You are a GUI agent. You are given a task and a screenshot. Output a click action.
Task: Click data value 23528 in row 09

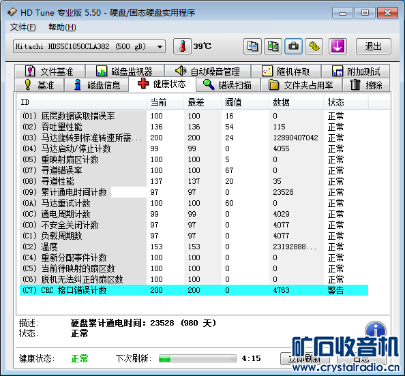tap(284, 192)
